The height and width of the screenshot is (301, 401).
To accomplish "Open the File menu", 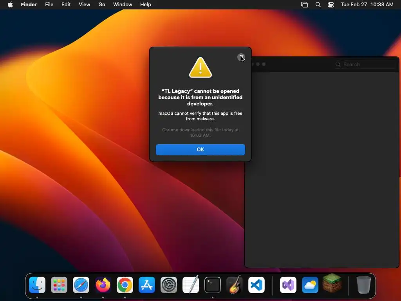I will 49,5.
